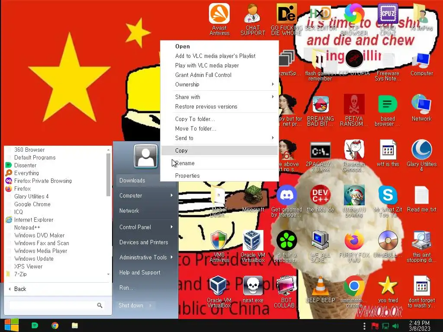Open the ICQ flower icon on desktop
Image resolution: width=443 pixels, height=332 pixels.
[286, 246]
